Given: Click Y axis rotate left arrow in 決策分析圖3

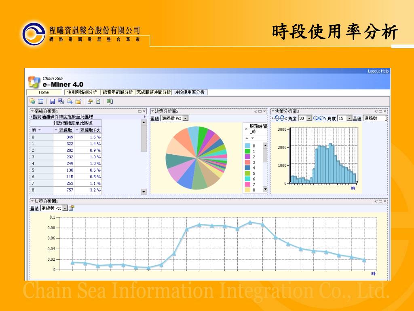Looking at the screenshot, I should coord(316,118).
